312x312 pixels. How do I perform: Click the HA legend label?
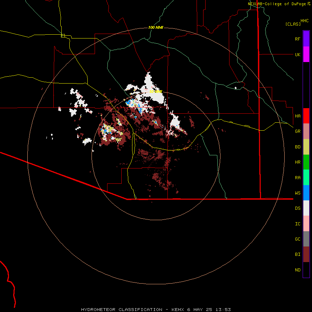[297, 116]
